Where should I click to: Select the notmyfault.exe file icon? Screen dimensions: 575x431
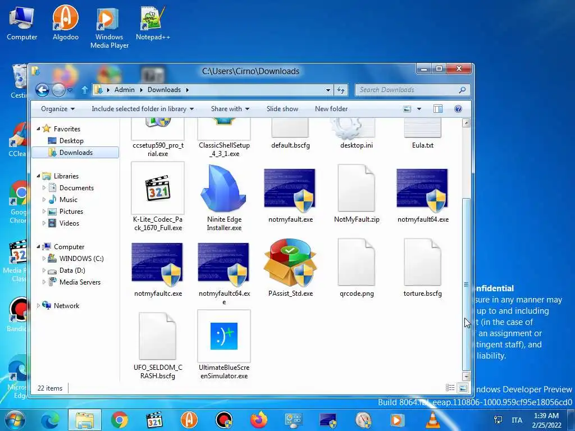coord(290,191)
